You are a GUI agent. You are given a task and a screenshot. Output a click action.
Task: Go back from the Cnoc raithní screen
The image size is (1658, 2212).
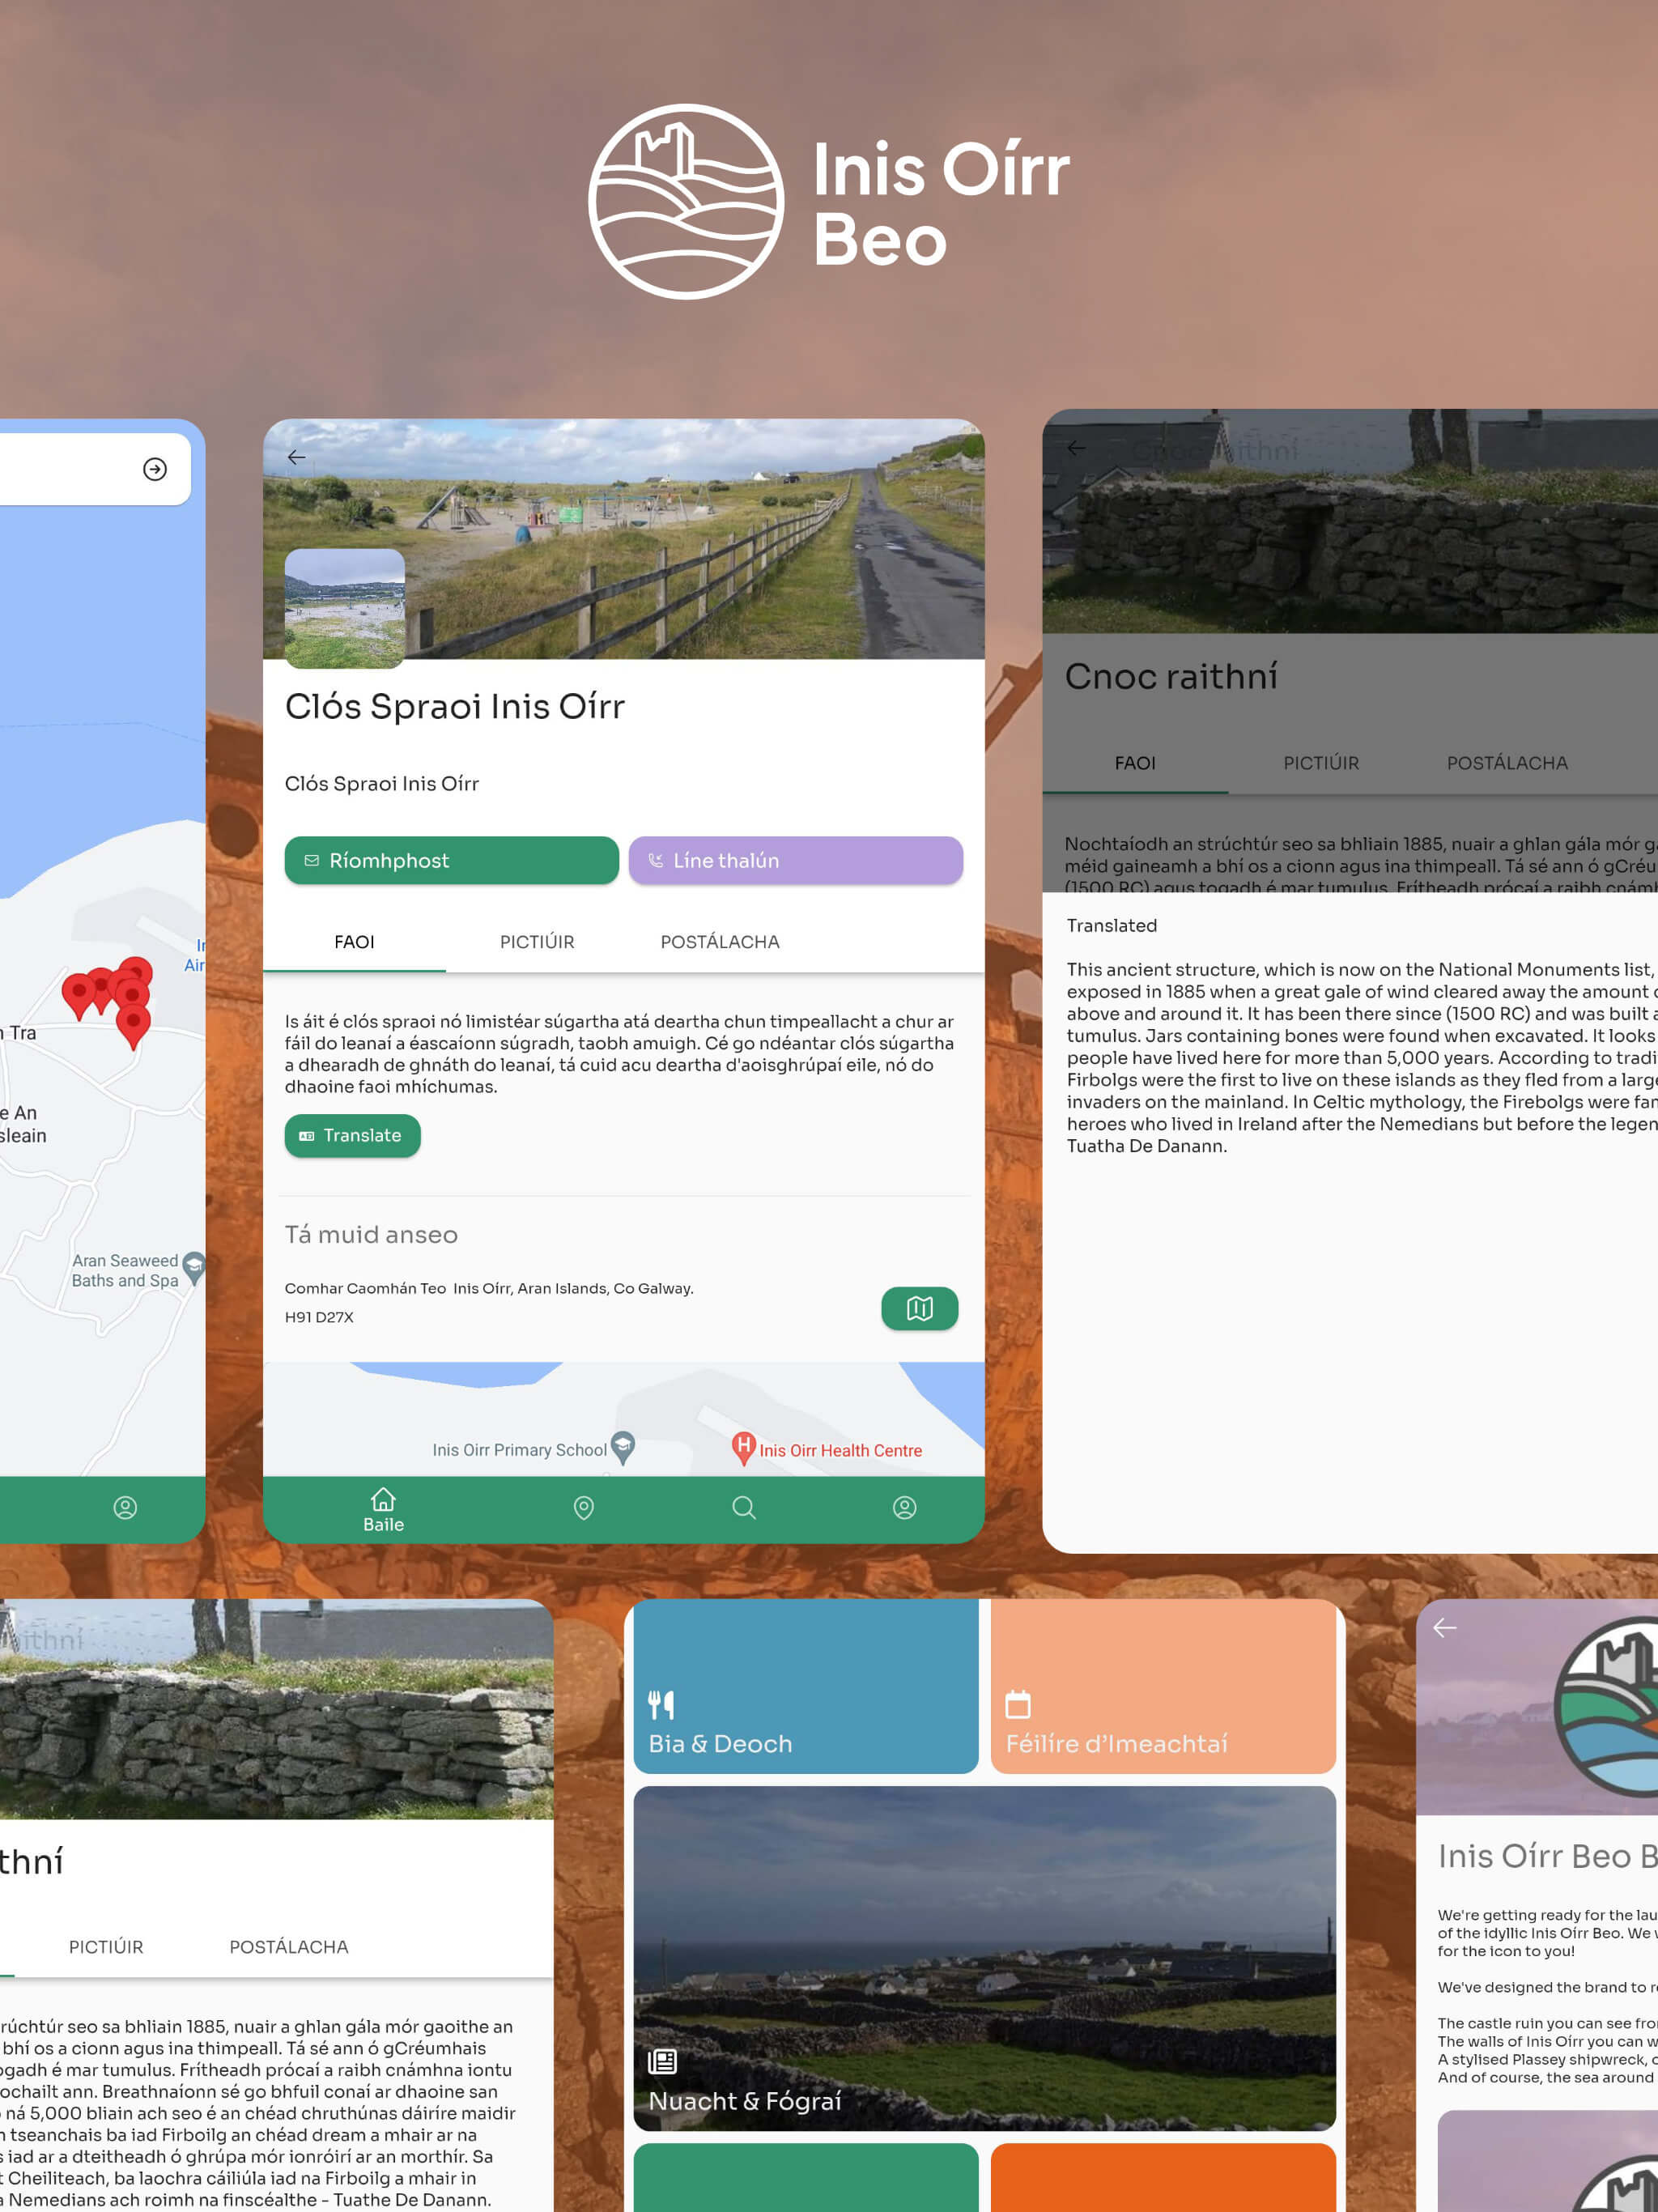point(1076,448)
